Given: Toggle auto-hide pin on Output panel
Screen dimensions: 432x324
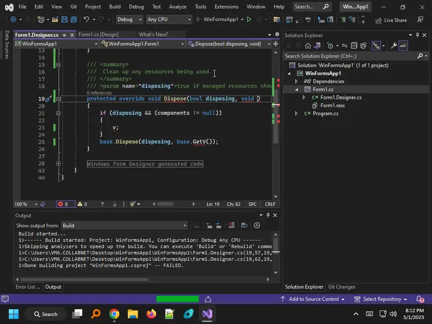Looking at the screenshot, I should tap(268, 215).
